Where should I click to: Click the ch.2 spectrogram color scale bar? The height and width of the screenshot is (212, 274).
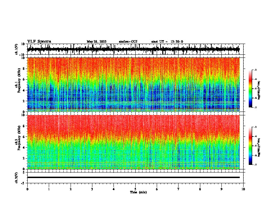tap(250, 146)
